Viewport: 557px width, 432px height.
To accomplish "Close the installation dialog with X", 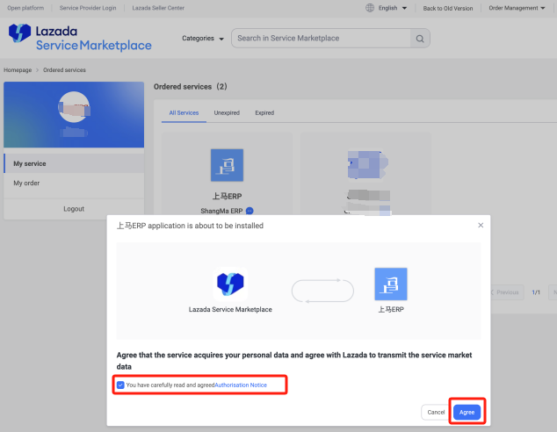I will coord(481,226).
